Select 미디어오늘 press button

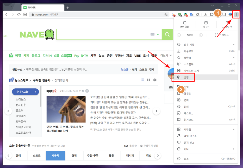25,92
